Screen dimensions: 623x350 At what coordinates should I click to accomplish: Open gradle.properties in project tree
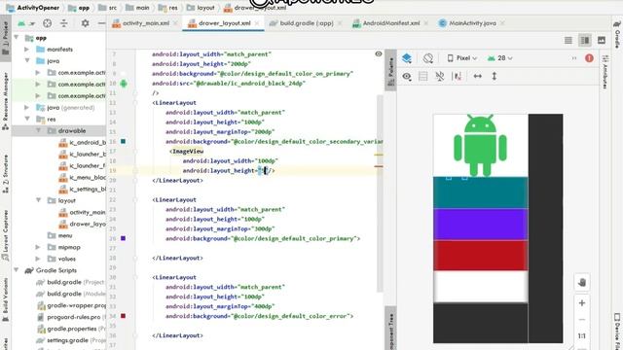point(71,329)
